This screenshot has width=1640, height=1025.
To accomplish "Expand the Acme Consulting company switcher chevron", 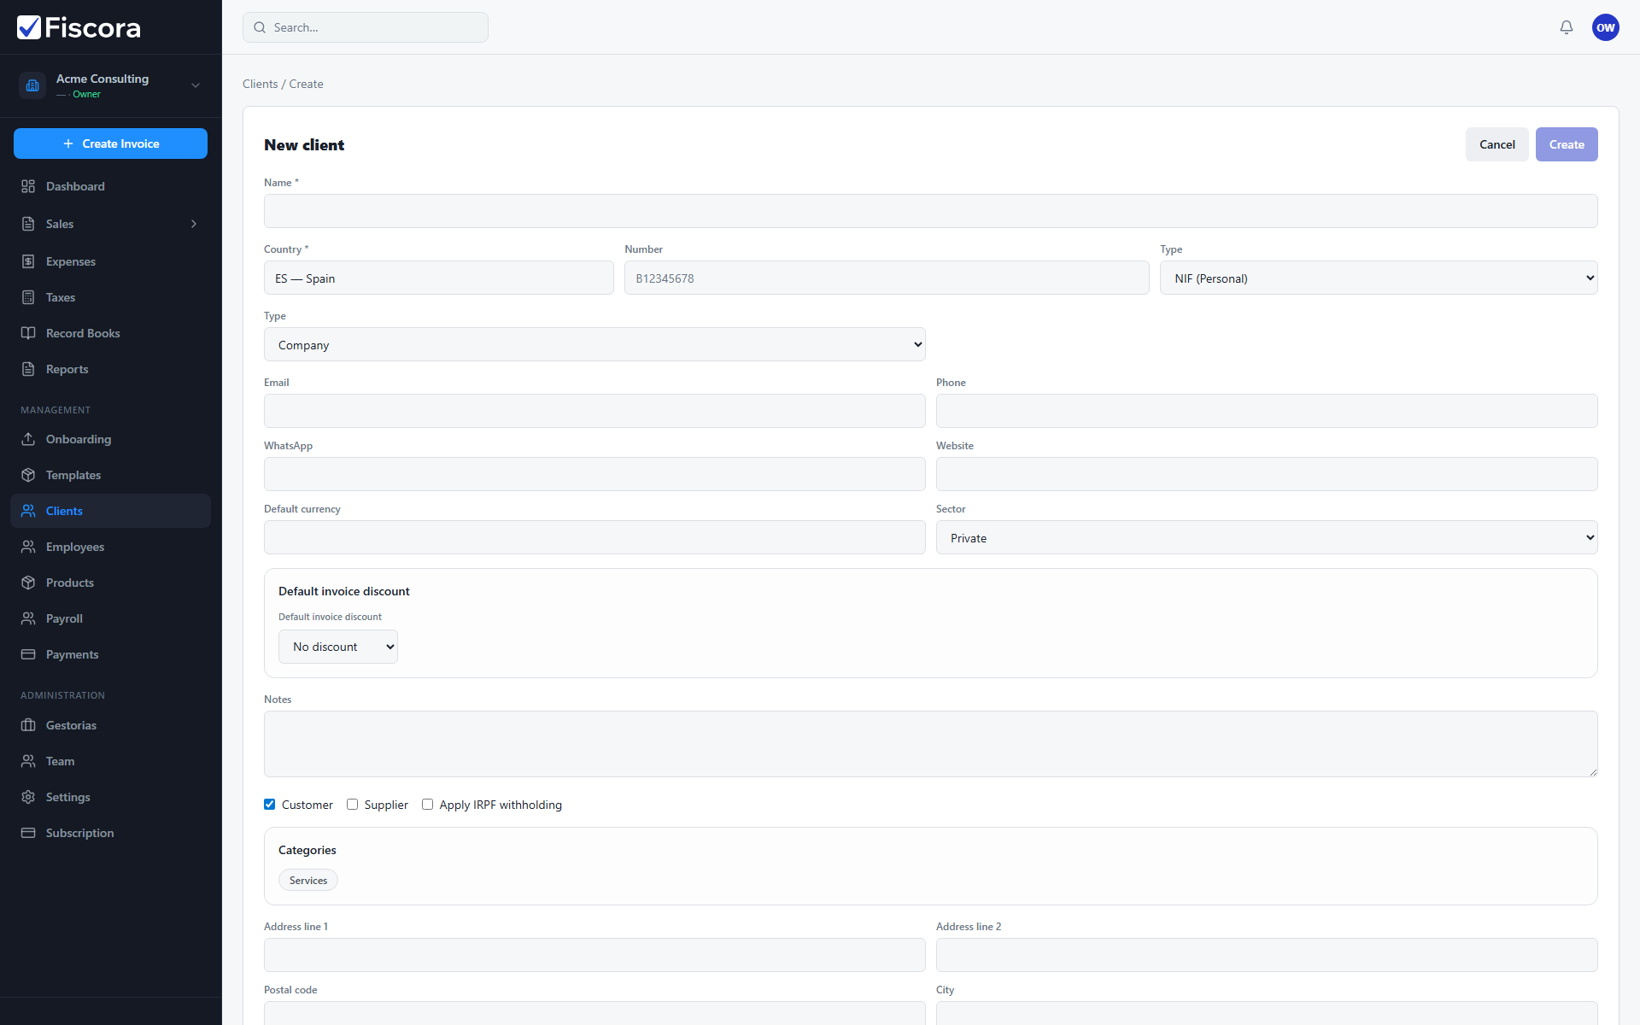I will (196, 85).
